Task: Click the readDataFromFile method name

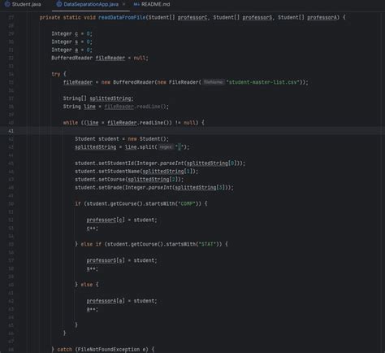Action: coord(122,17)
